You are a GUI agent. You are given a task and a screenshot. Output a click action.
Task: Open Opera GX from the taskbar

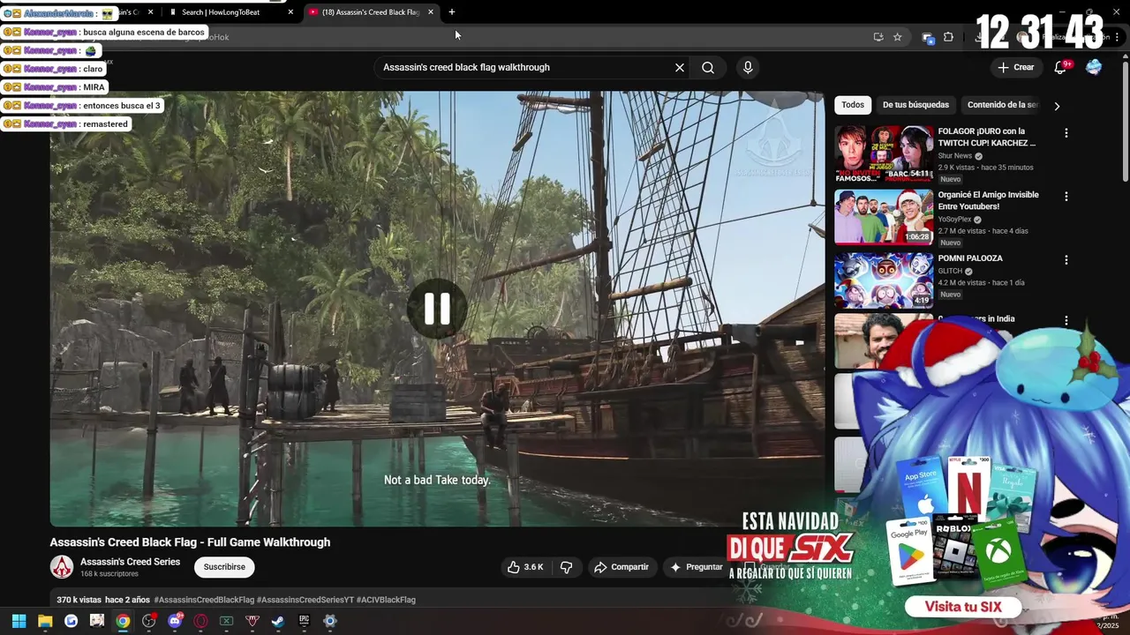coord(200,621)
